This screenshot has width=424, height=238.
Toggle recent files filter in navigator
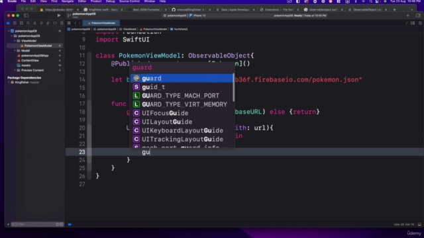(58, 224)
